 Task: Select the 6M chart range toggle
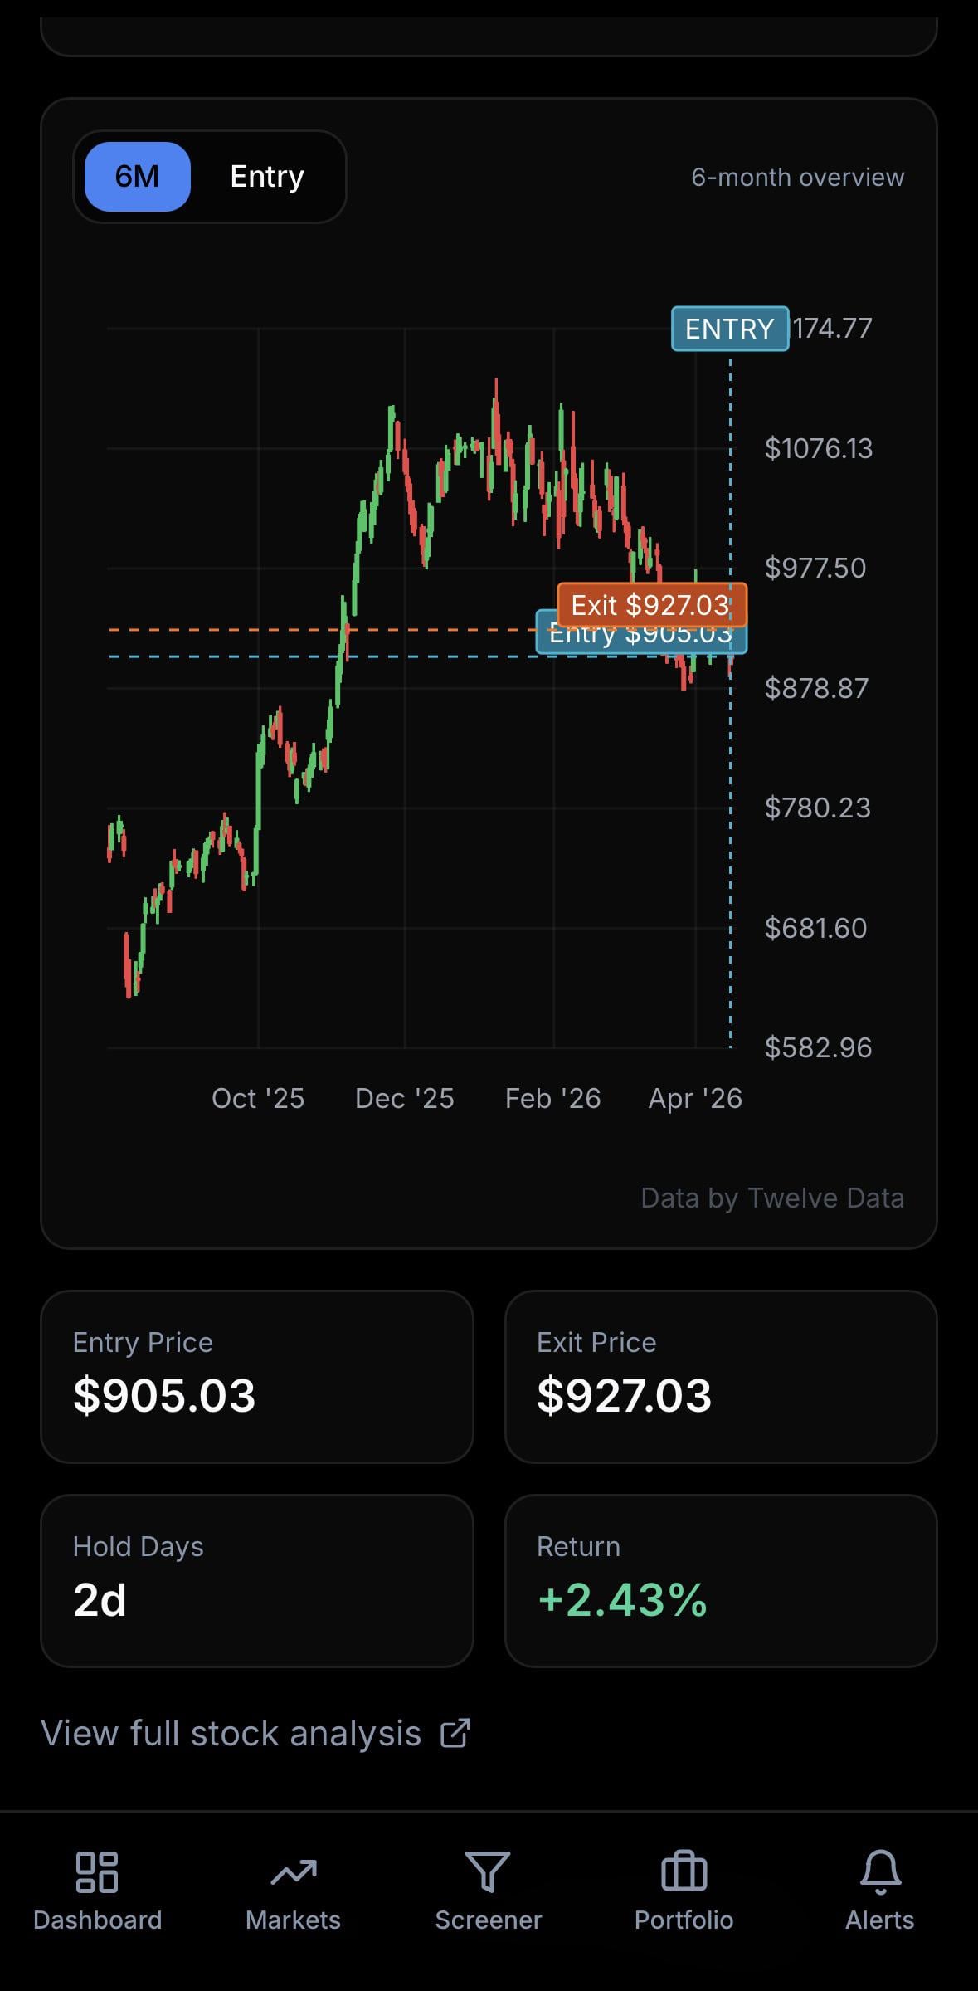coord(138,177)
